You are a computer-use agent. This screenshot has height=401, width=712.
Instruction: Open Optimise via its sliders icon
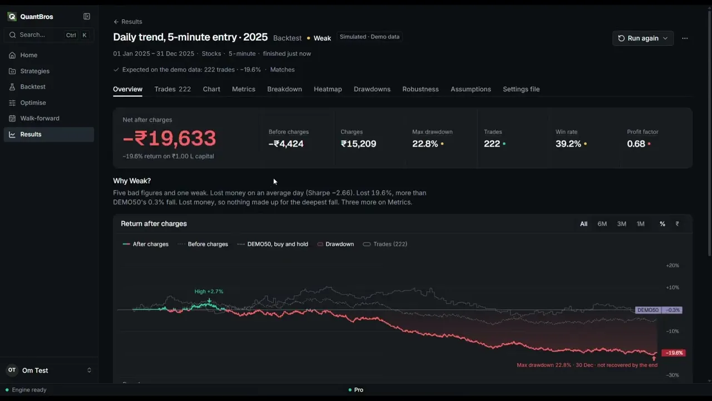coord(12,103)
